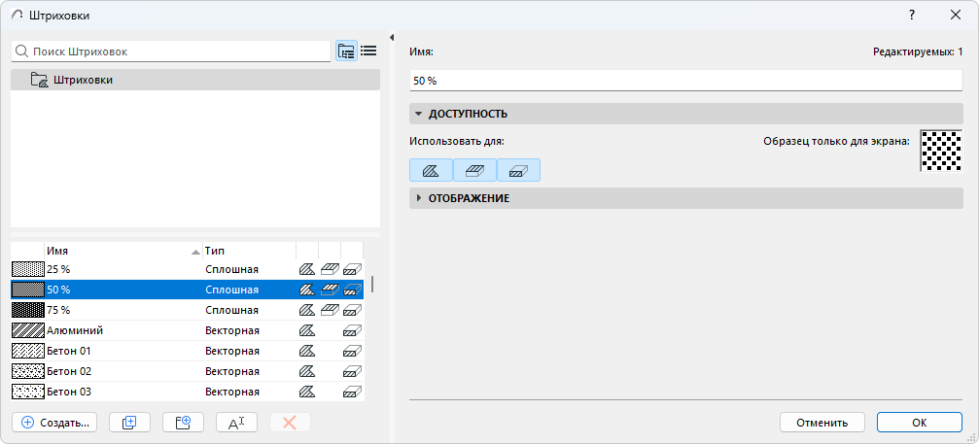This screenshot has height=444, width=979.
Task: Click drafting fill icon in 75 % row
Action: tap(306, 310)
